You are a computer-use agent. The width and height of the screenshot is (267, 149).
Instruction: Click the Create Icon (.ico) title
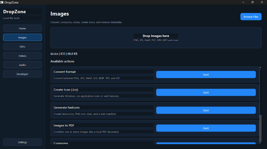[x=66, y=90]
